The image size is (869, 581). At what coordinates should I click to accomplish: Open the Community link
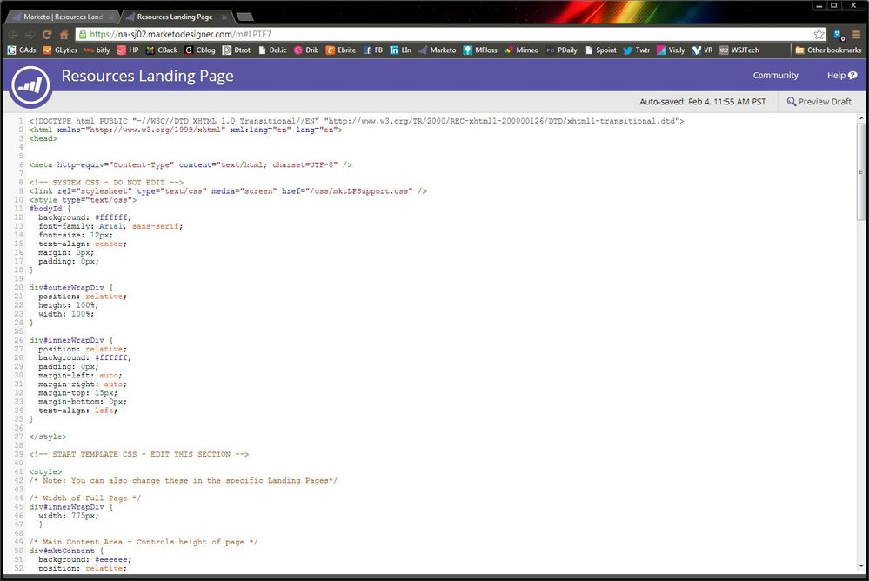pyautogui.click(x=775, y=76)
